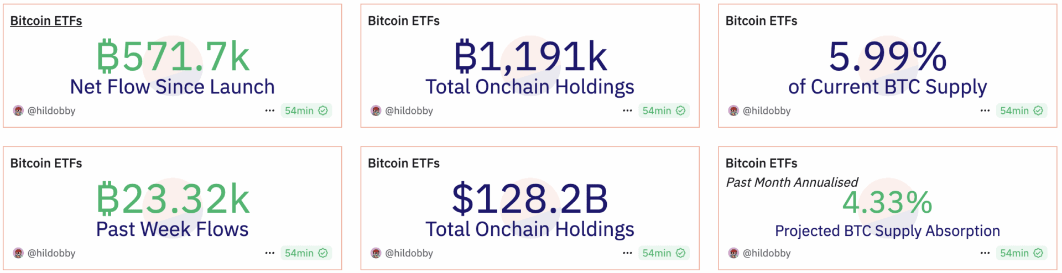
Task: Click hildobby avatar on Net Flow Since Launch card
Action: point(18,111)
